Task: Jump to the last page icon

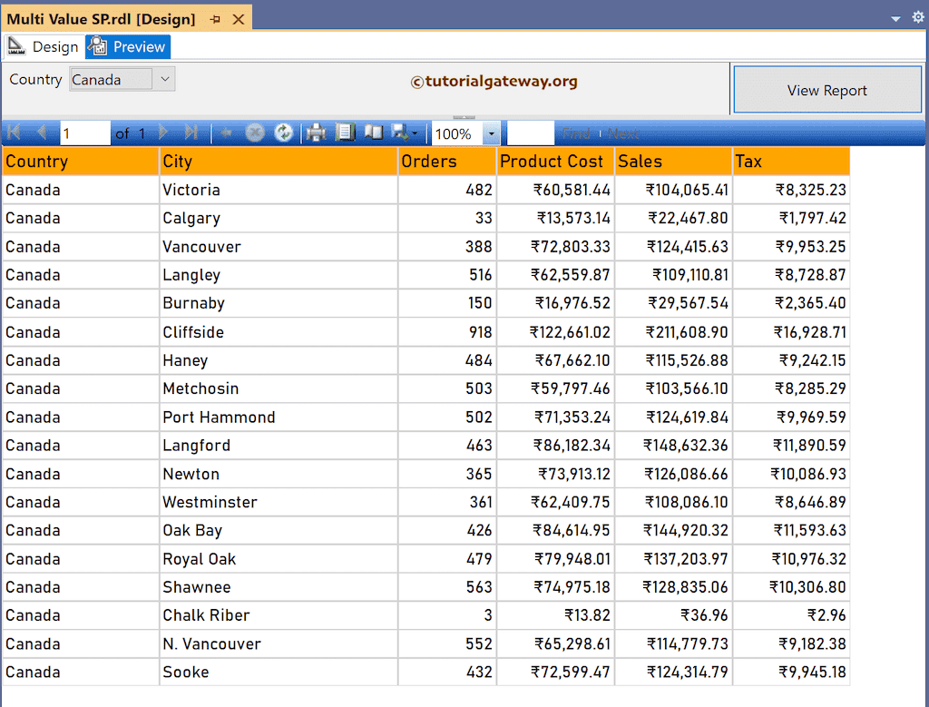Action: pyautogui.click(x=191, y=133)
